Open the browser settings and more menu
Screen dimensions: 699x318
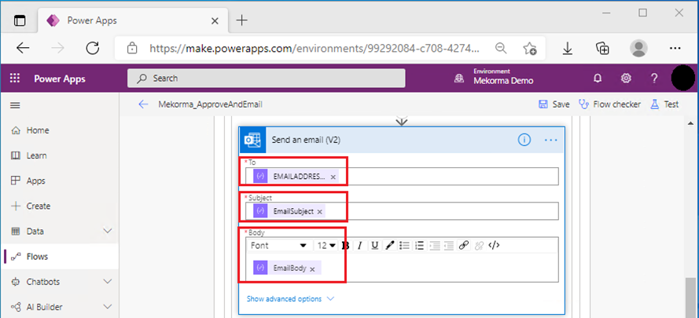[675, 48]
